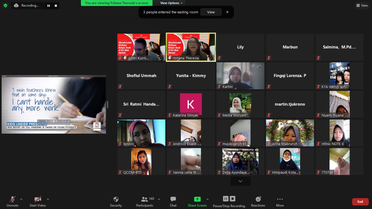Select K1A Wency video tile
The image size is (372, 209).
[x=339, y=76]
